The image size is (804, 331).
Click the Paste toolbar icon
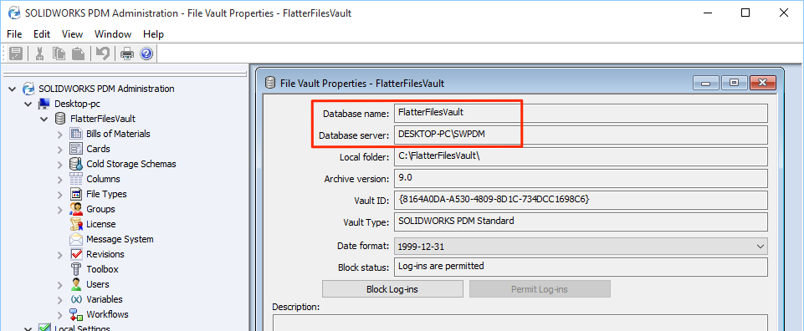(x=78, y=53)
